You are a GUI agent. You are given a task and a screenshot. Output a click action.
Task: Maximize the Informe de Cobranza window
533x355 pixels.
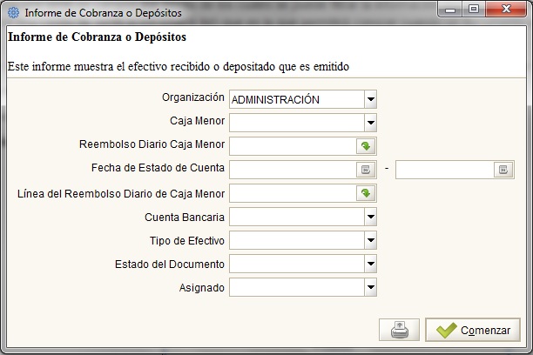pyautogui.click(x=474, y=9)
